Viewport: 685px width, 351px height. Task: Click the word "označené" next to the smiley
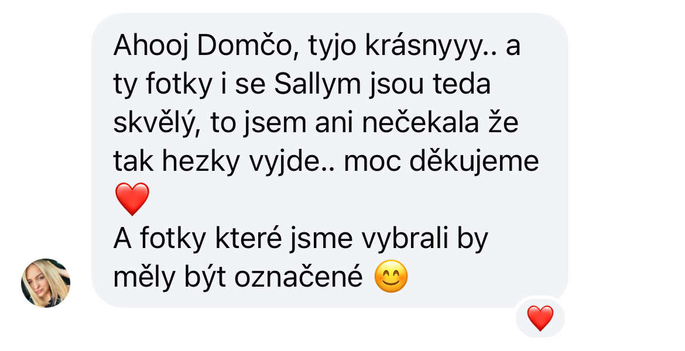tap(299, 277)
